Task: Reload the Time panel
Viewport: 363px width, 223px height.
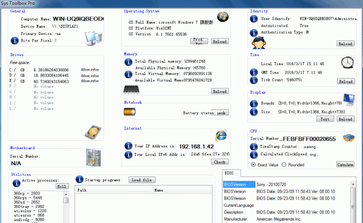Action: [x=345, y=82]
